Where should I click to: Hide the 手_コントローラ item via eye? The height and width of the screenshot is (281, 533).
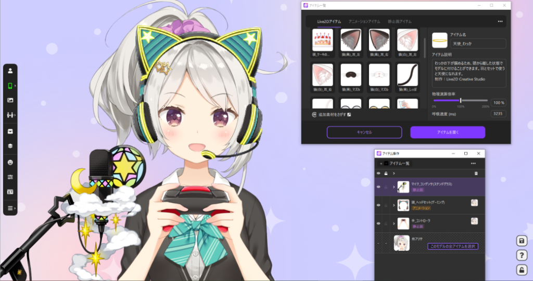click(378, 224)
